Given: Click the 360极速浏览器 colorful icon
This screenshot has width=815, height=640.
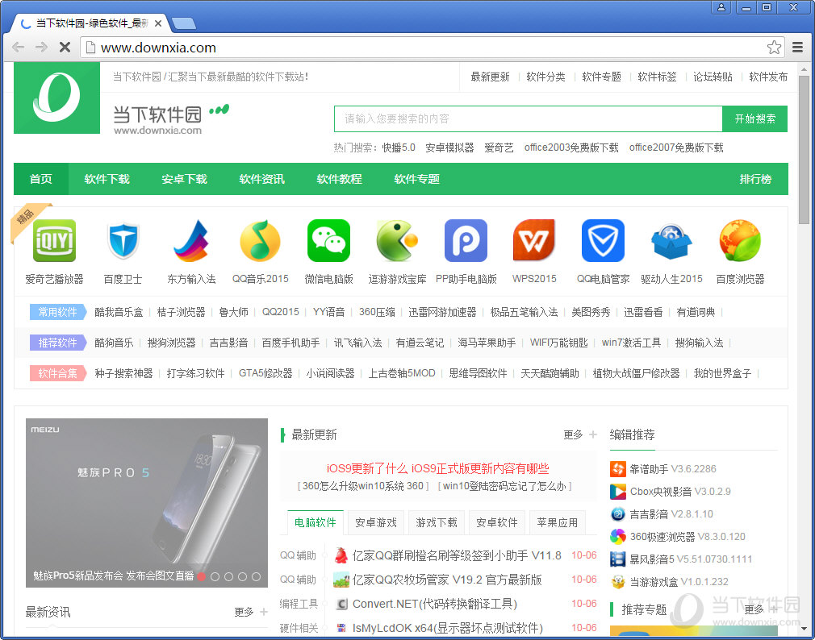Looking at the screenshot, I should click(618, 537).
